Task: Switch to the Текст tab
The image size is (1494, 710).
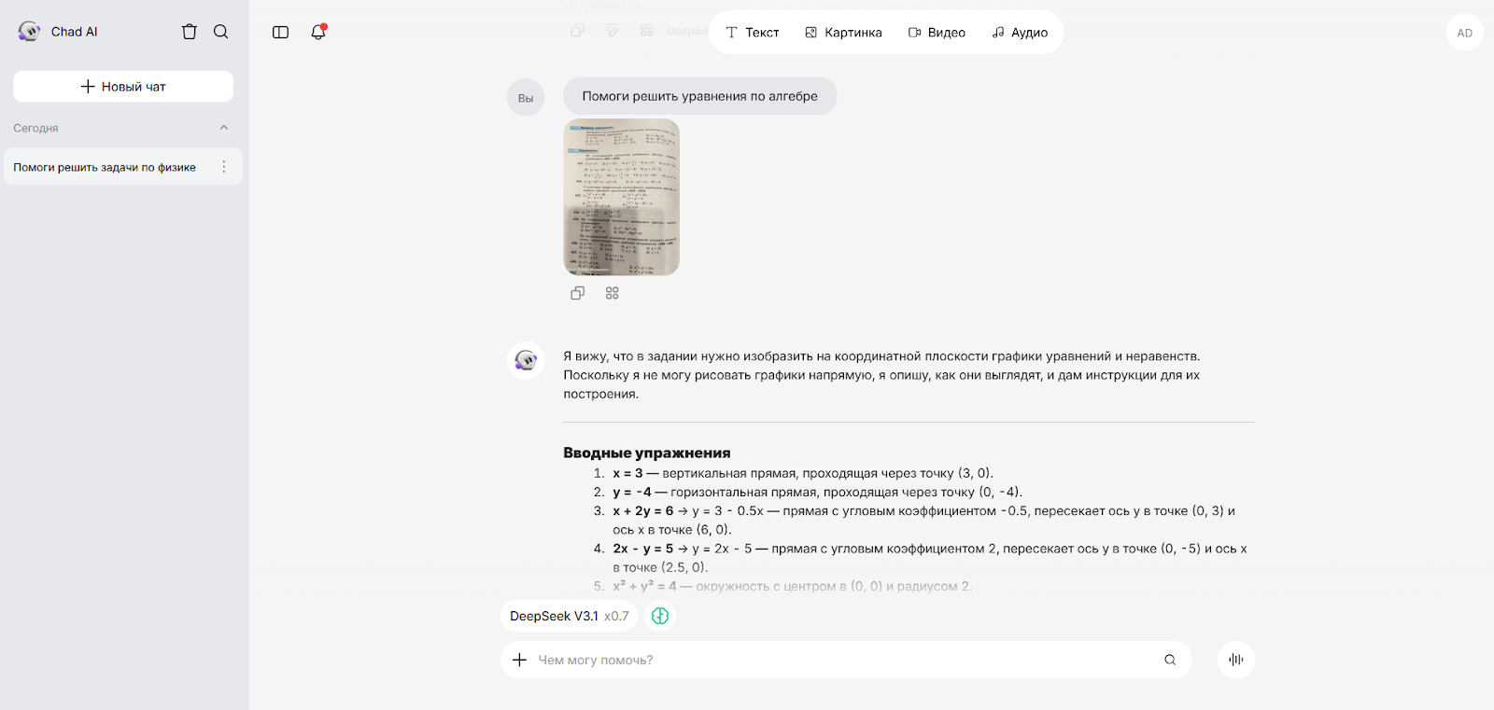Action: tap(753, 33)
